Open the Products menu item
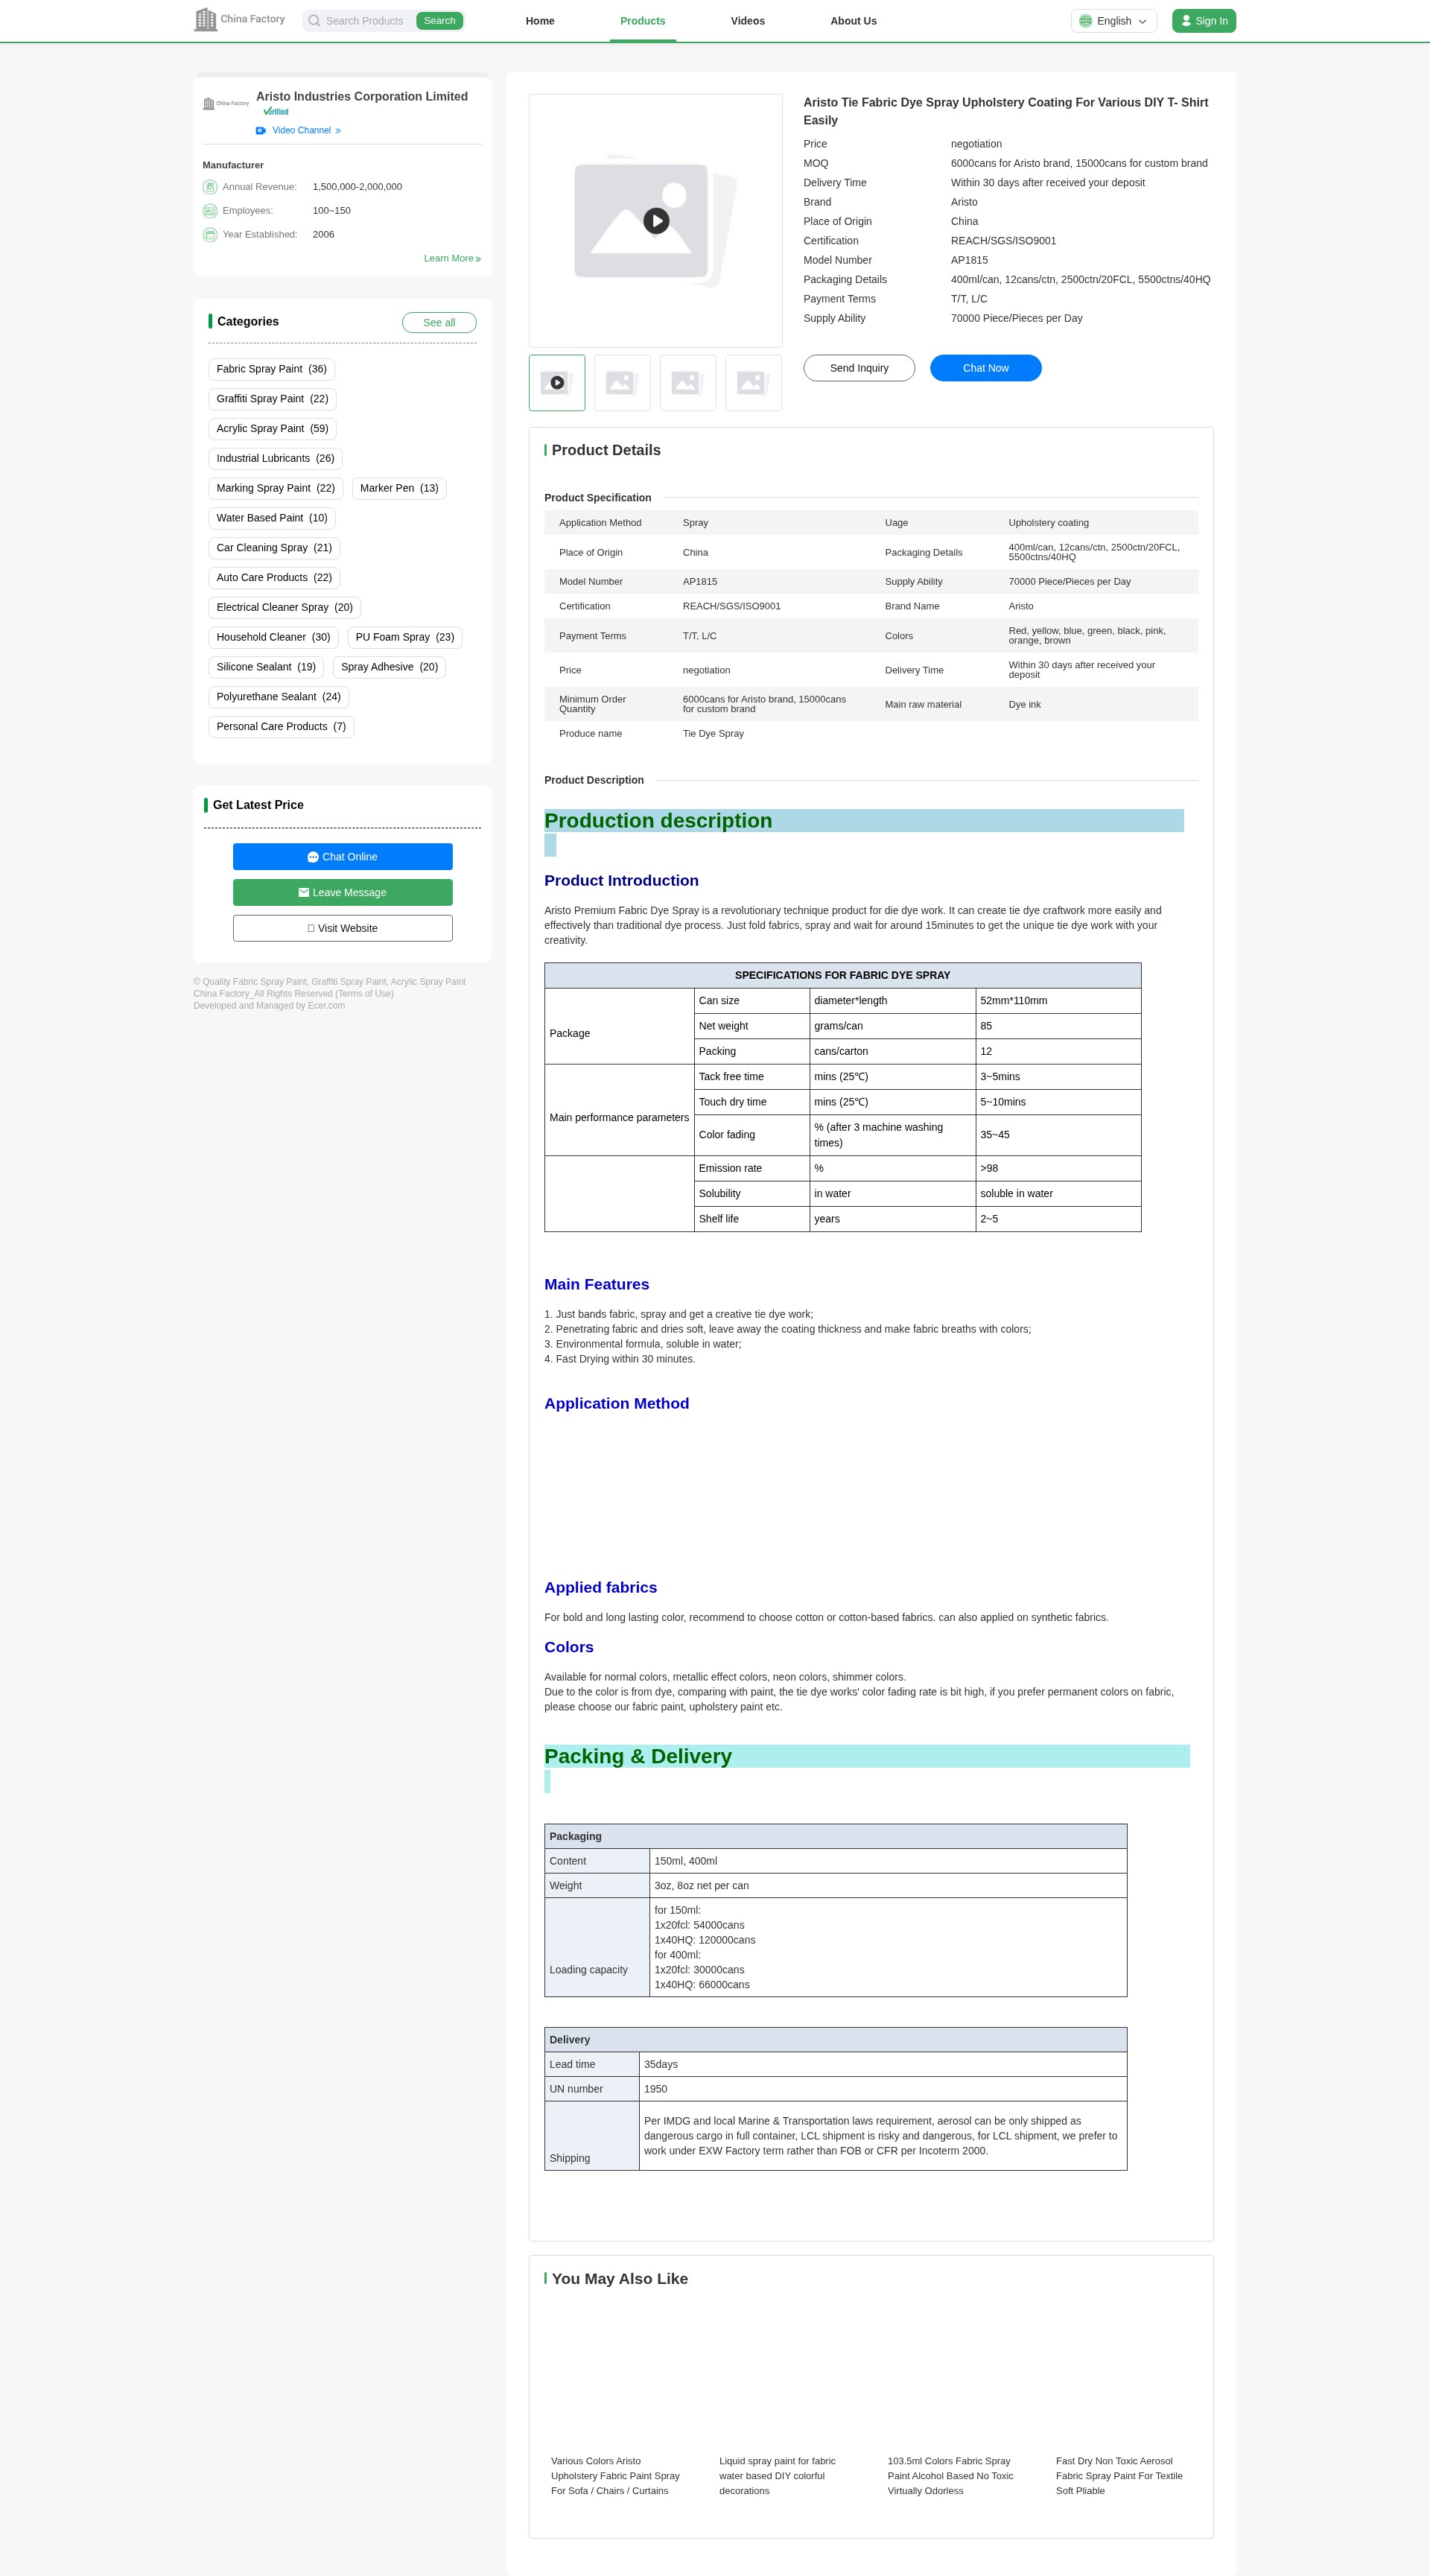Screen dimensions: 1430x2576 point(643,21)
